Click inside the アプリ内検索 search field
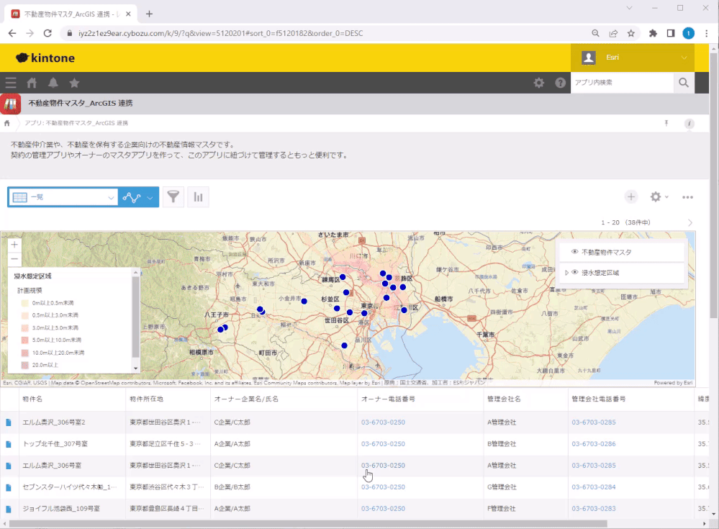The width and height of the screenshot is (719, 529). [620, 83]
